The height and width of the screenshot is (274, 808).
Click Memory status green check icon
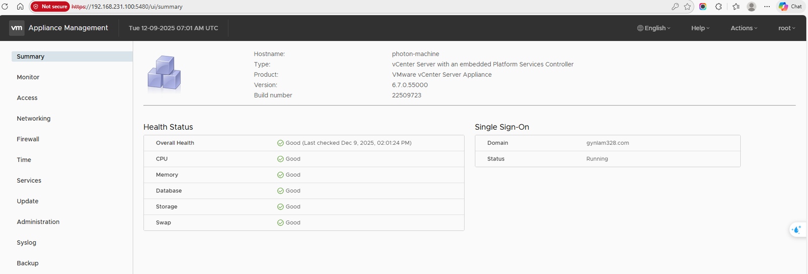point(280,175)
